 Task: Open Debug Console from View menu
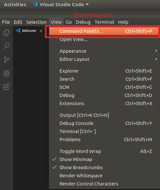tap(104, 123)
